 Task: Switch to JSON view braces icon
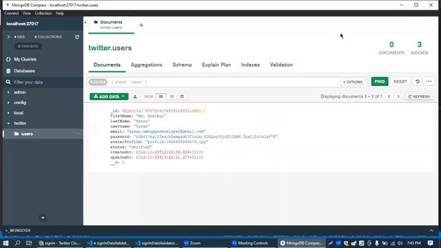coord(172,96)
